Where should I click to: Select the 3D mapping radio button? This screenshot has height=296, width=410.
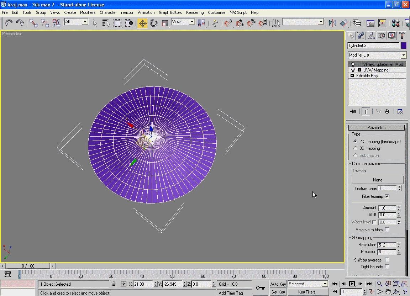click(x=355, y=148)
